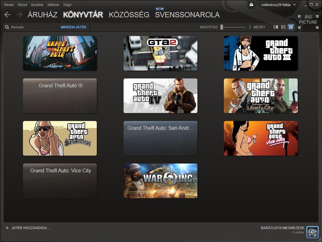Select the Grand Theft Auto IV tile
Image resolution: width=322 pixels, height=242 pixels.
[x=160, y=96]
